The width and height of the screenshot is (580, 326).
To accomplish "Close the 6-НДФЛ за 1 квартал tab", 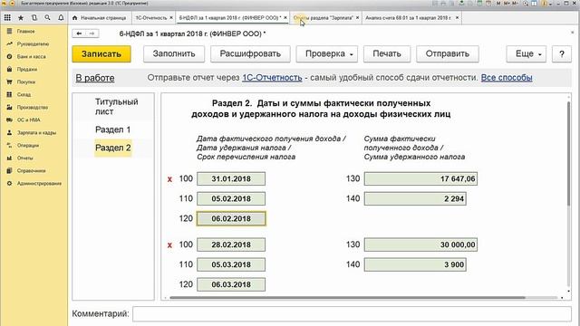I will pyautogui.click(x=285, y=18).
